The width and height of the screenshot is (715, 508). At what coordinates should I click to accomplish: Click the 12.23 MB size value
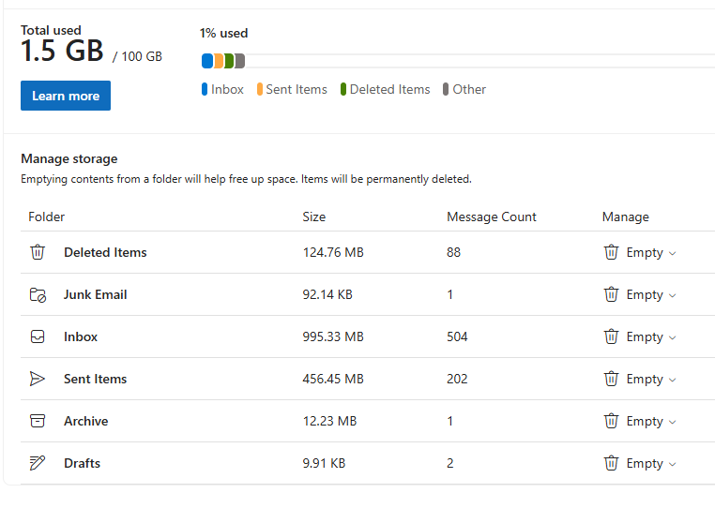click(x=329, y=421)
